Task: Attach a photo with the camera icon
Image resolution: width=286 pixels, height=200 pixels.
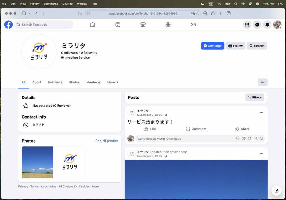Action: pos(249,139)
